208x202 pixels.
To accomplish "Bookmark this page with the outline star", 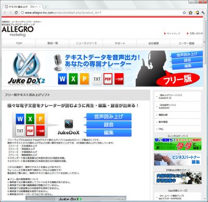I will [184, 13].
